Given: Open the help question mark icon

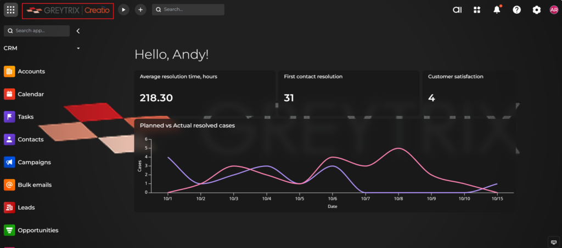Looking at the screenshot, I should pos(516,10).
